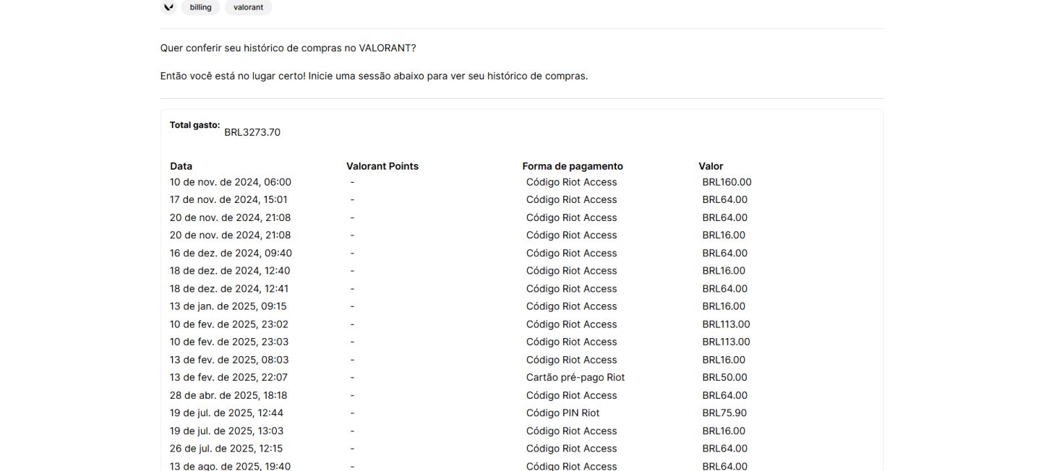Click the BRL160.00 value
The height and width of the screenshot is (471, 1041).
(x=727, y=182)
